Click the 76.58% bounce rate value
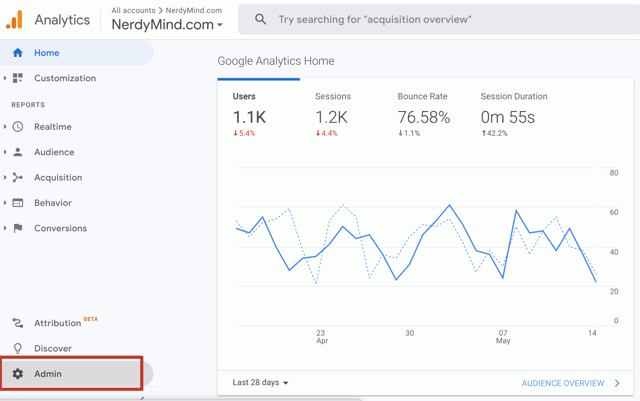The image size is (640, 401). [x=424, y=117]
